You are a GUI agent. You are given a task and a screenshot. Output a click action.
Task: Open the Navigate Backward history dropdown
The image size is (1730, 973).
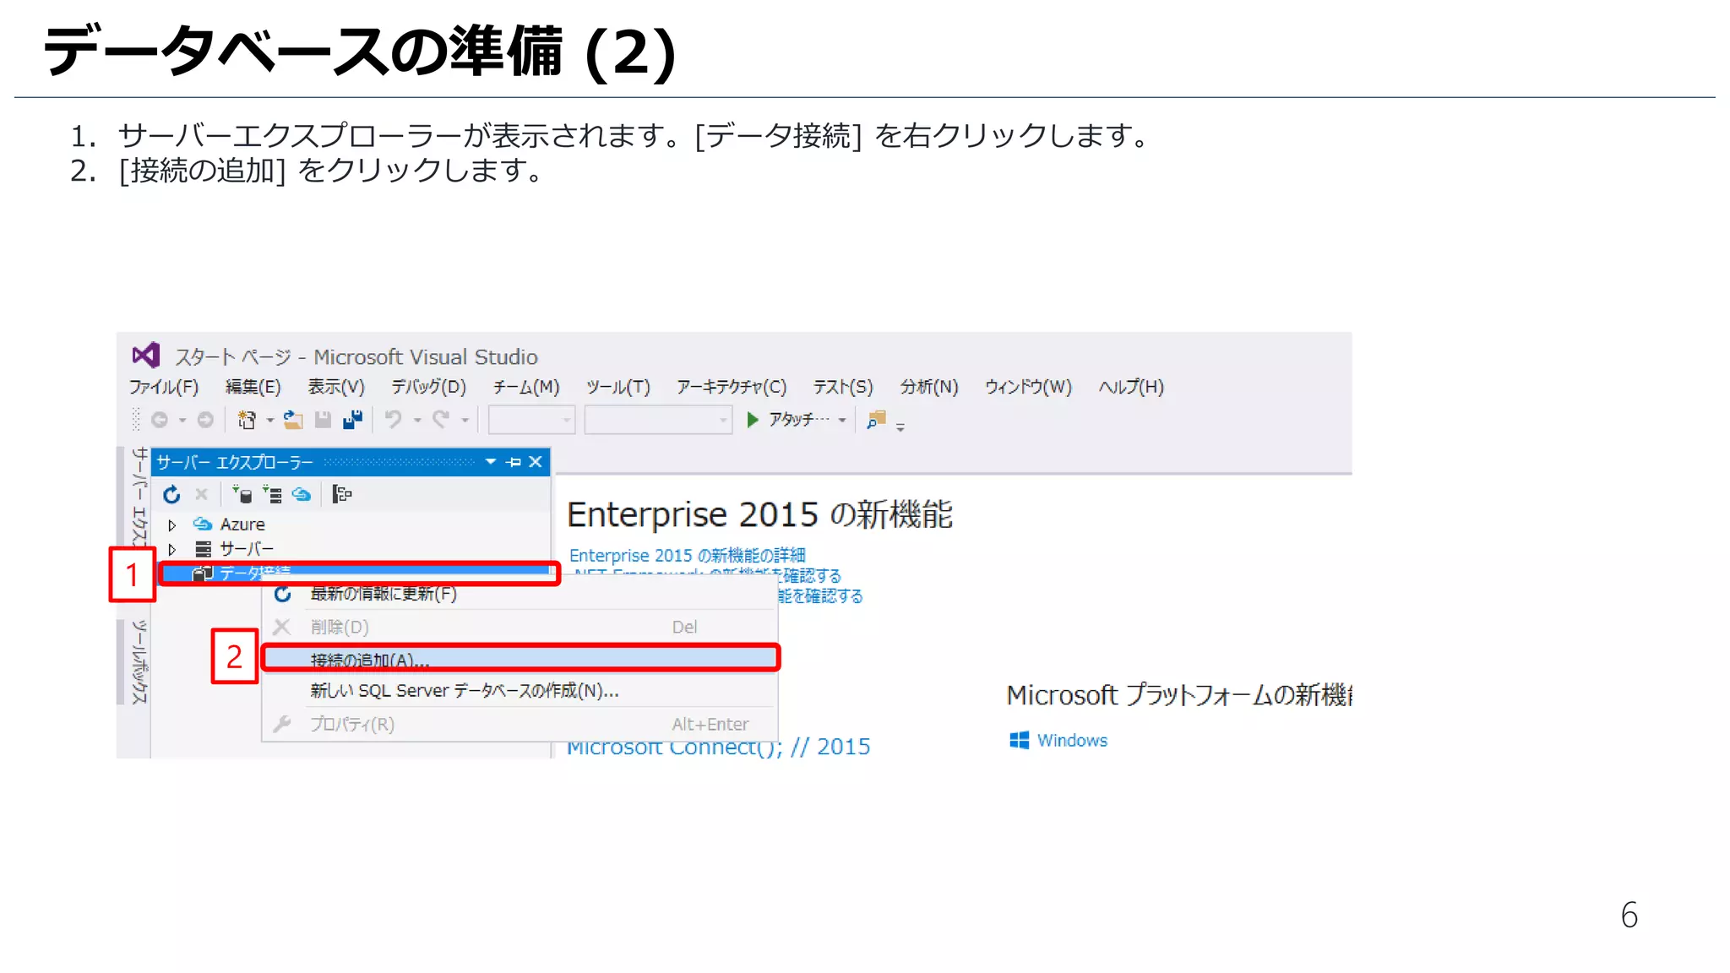[x=182, y=420]
